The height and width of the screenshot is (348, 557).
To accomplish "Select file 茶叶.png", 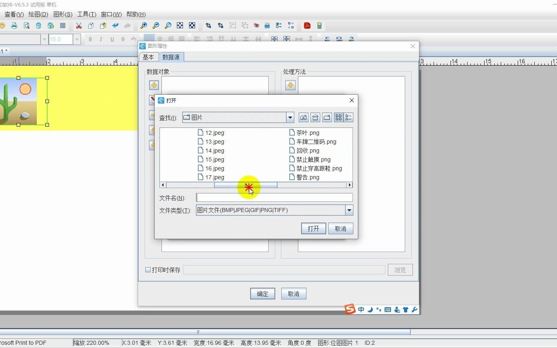I will point(304,133).
